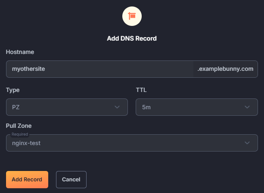Click the cream circle behind the signpost icon
The height and width of the screenshot is (193, 264).
click(x=132, y=16)
